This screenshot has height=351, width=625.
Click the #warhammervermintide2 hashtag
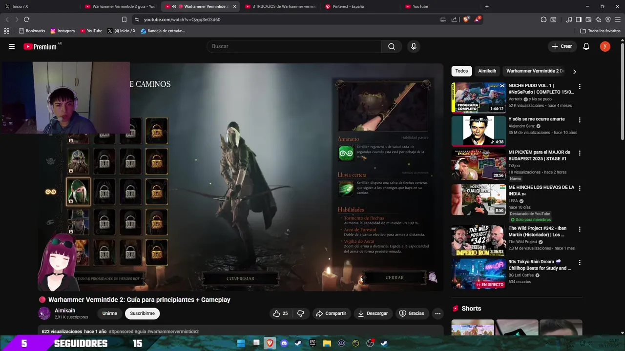(x=173, y=331)
